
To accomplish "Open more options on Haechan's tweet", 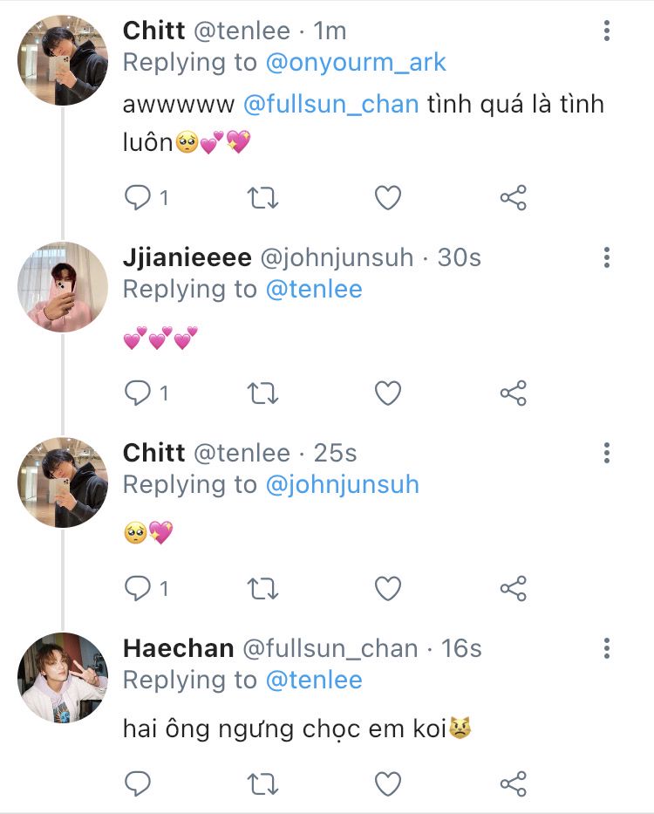I will coord(606,648).
